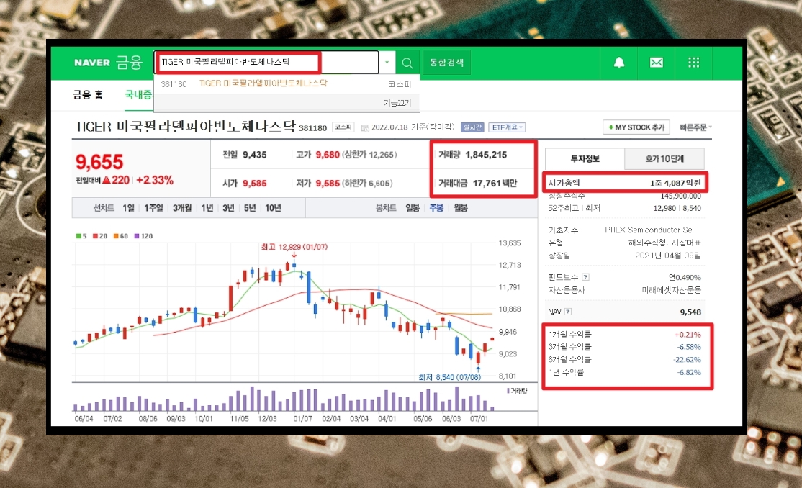Open the ETF개요 dropdown

point(507,127)
